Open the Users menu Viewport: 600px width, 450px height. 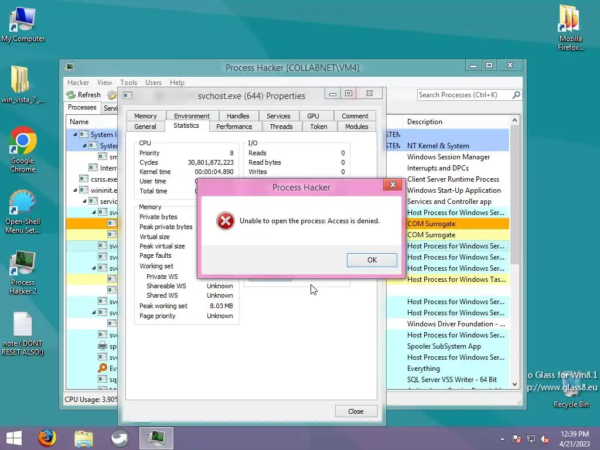tap(154, 82)
